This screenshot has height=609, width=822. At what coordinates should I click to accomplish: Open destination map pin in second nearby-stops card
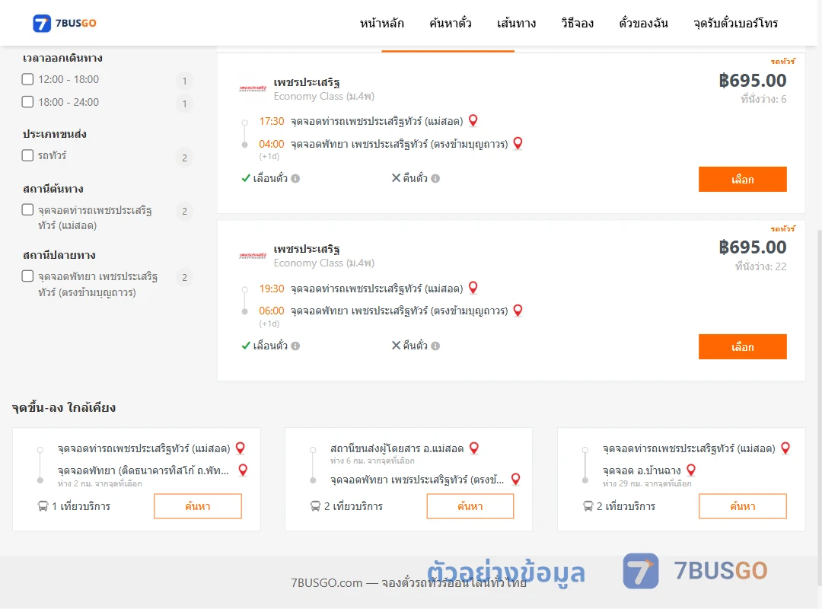515,479
